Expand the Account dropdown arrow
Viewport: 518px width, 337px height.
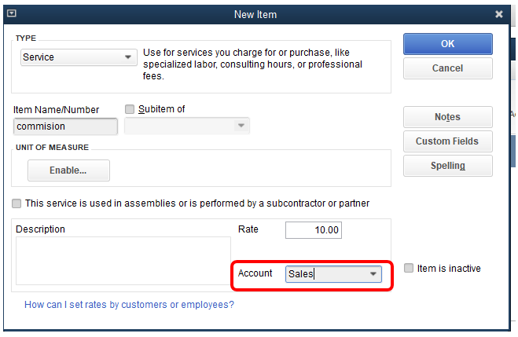[x=373, y=274]
